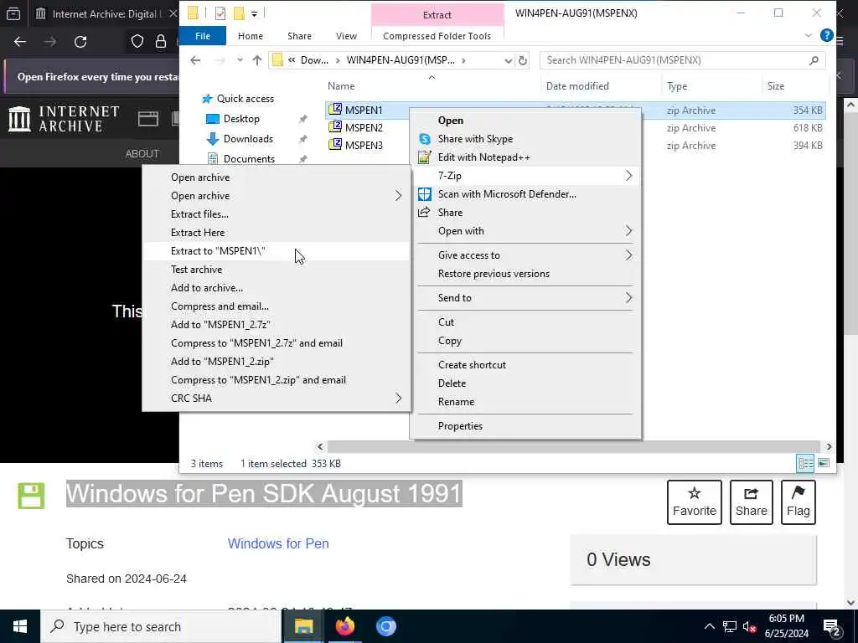Expand the CRC SHA submenu

pyautogui.click(x=398, y=398)
